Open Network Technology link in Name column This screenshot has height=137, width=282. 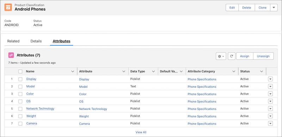pyautogui.click(x=40, y=108)
